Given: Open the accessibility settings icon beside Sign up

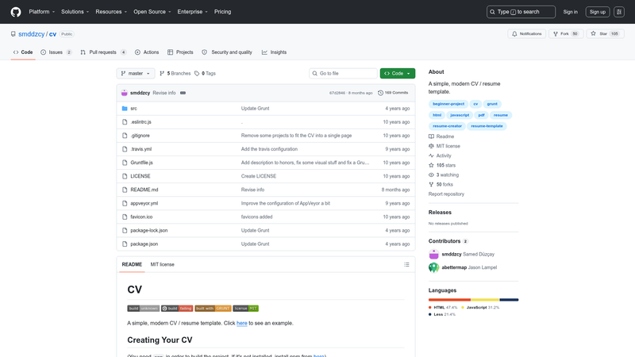Looking at the screenshot, I should pos(619,12).
